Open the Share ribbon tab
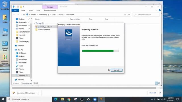This screenshot has height=102, width=182. pyautogui.click(x=31, y=10)
